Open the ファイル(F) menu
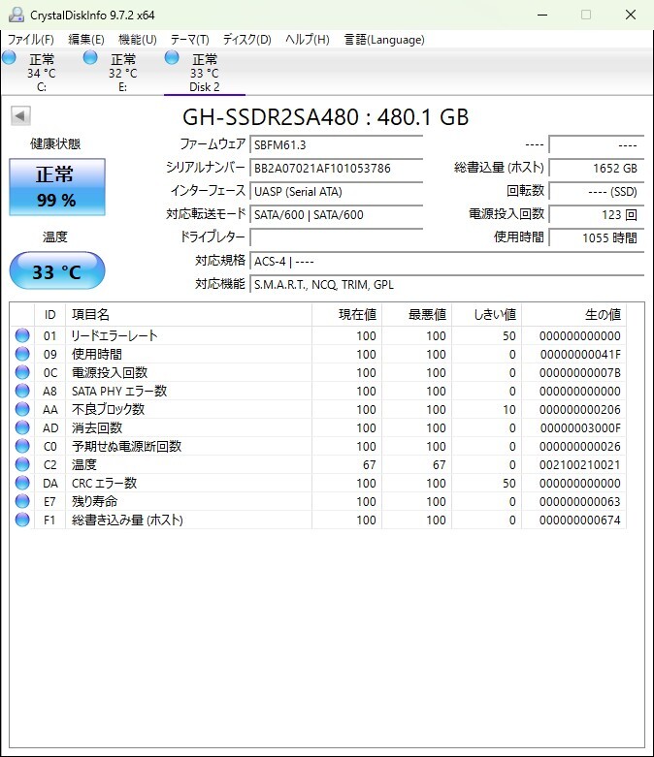Viewport: 654px width, 757px height. pos(31,40)
